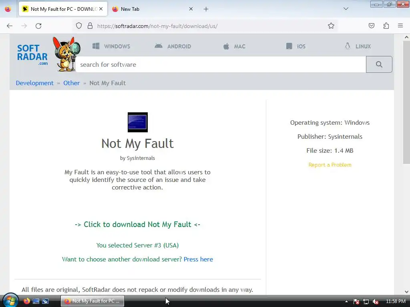This screenshot has height=307, width=410.
Task: Click Firefox icon at window top-left
Action: [8, 9]
